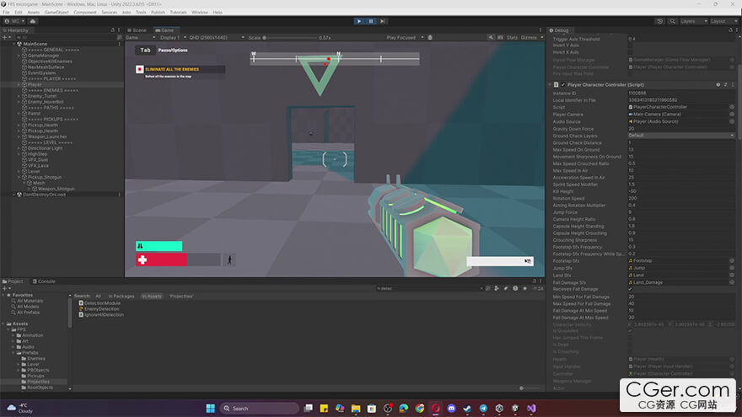
Task: Uncheck Recieves Fall Damage checkbox
Action: pyautogui.click(x=630, y=289)
